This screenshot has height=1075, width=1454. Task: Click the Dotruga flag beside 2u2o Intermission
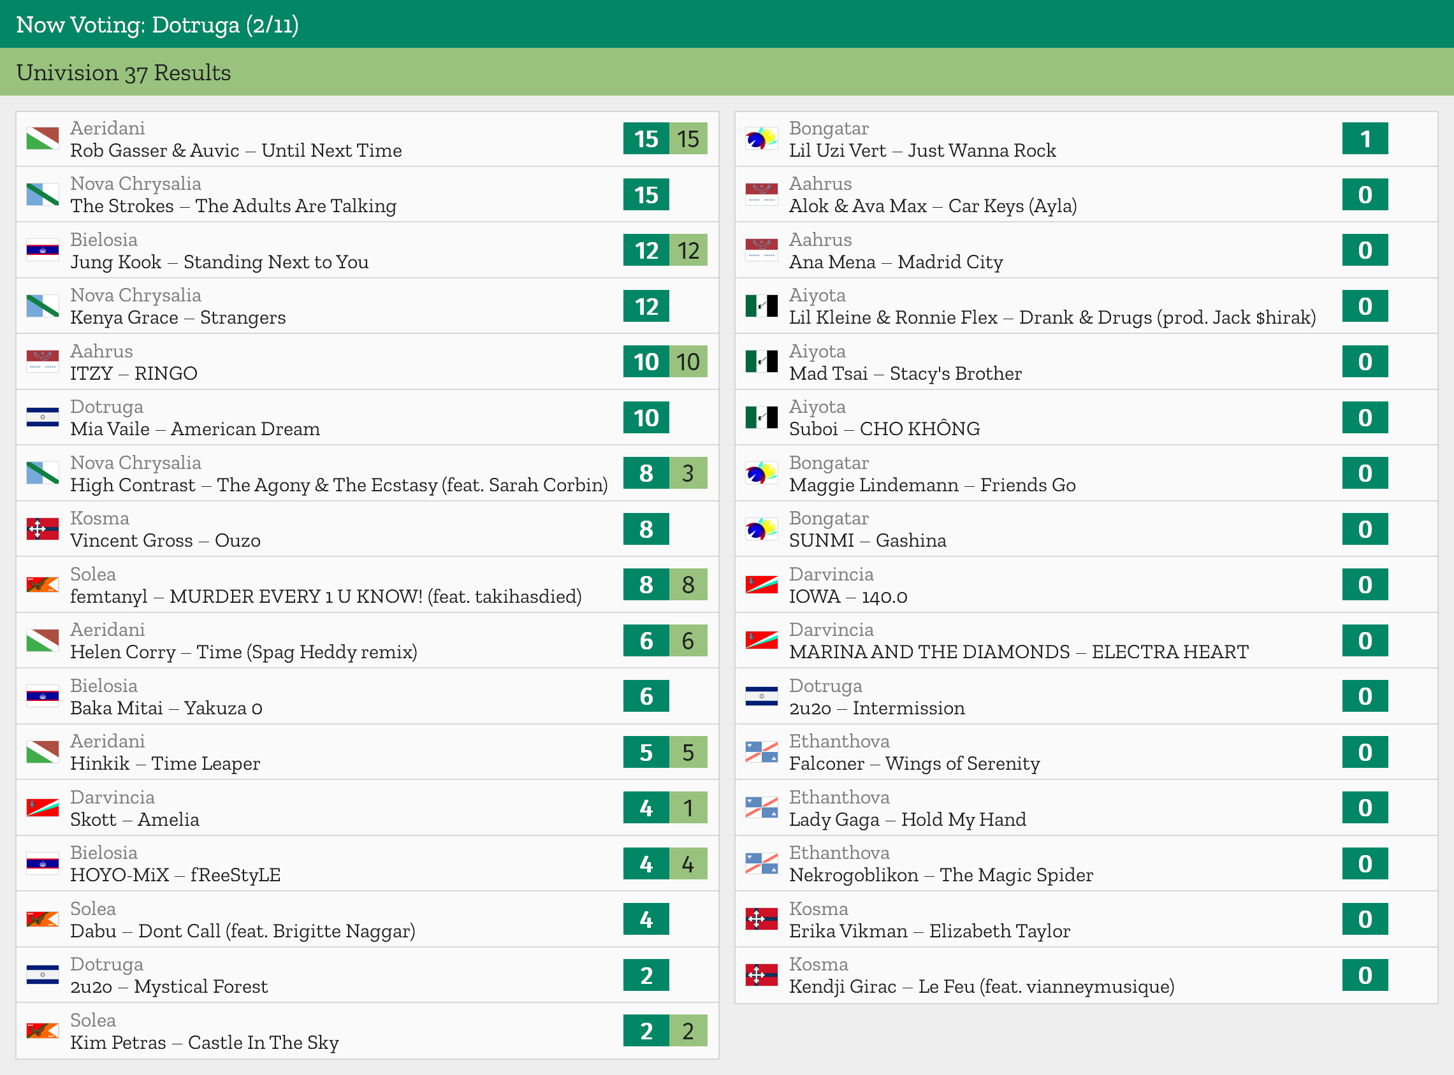(762, 696)
